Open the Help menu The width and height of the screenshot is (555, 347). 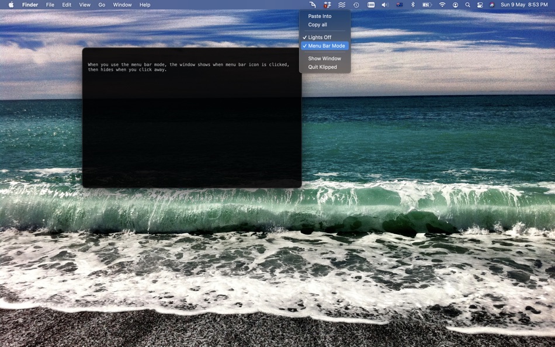click(145, 5)
